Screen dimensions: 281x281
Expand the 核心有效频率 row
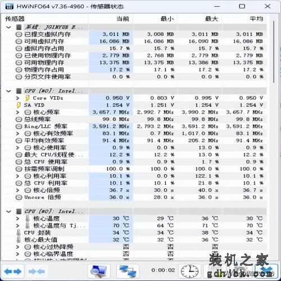click(17, 134)
